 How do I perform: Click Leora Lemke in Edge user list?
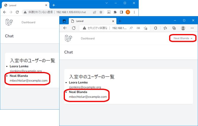click(78, 82)
